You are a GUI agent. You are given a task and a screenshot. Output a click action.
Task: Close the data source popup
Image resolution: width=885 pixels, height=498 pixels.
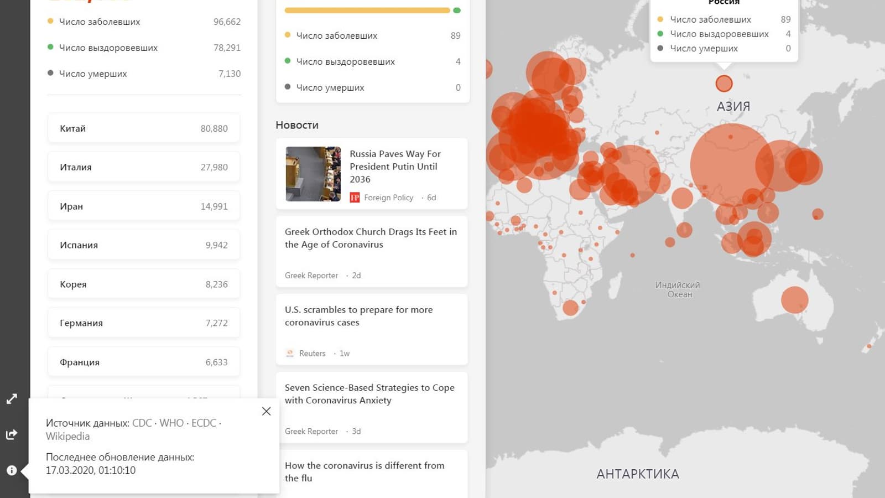pos(266,411)
